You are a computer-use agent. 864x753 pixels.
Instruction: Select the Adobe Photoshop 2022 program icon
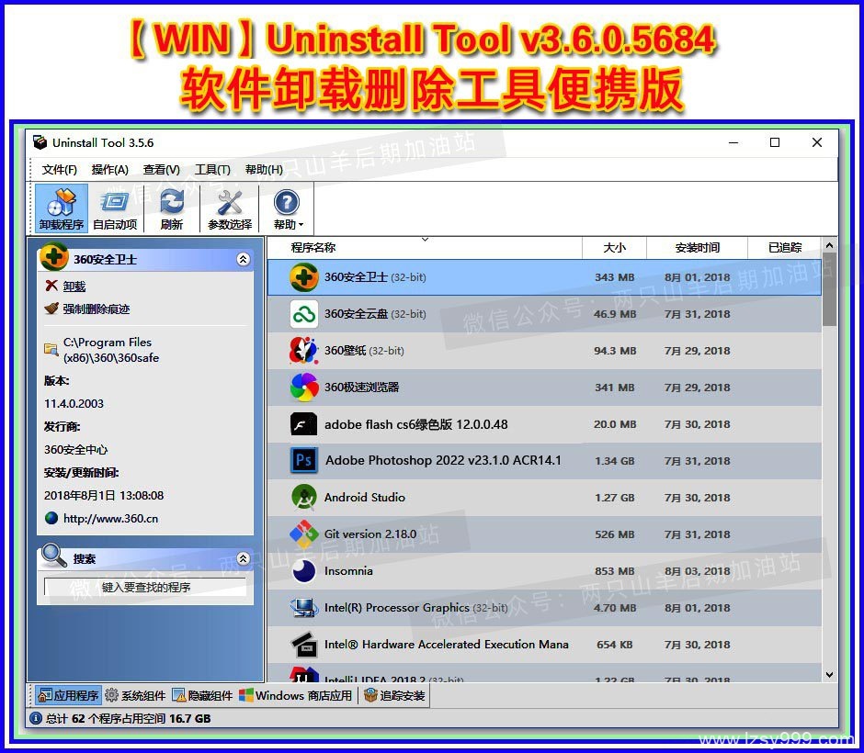click(303, 461)
